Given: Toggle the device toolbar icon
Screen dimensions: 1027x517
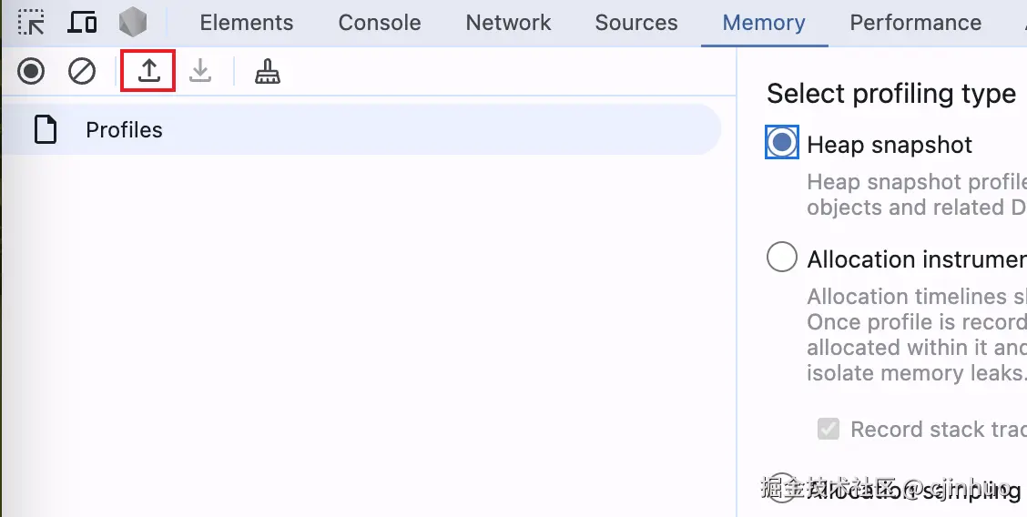Looking at the screenshot, I should point(83,22).
